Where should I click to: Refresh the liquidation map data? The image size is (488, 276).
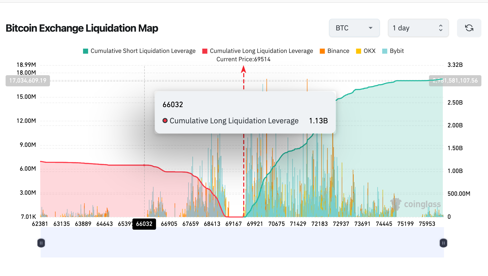[469, 28]
